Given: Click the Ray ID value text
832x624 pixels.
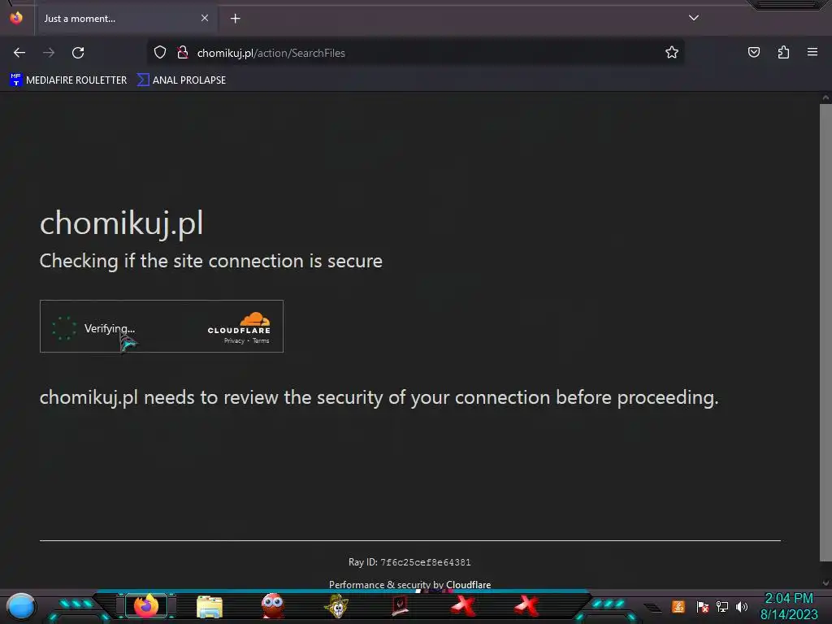Looking at the screenshot, I should click(x=425, y=562).
